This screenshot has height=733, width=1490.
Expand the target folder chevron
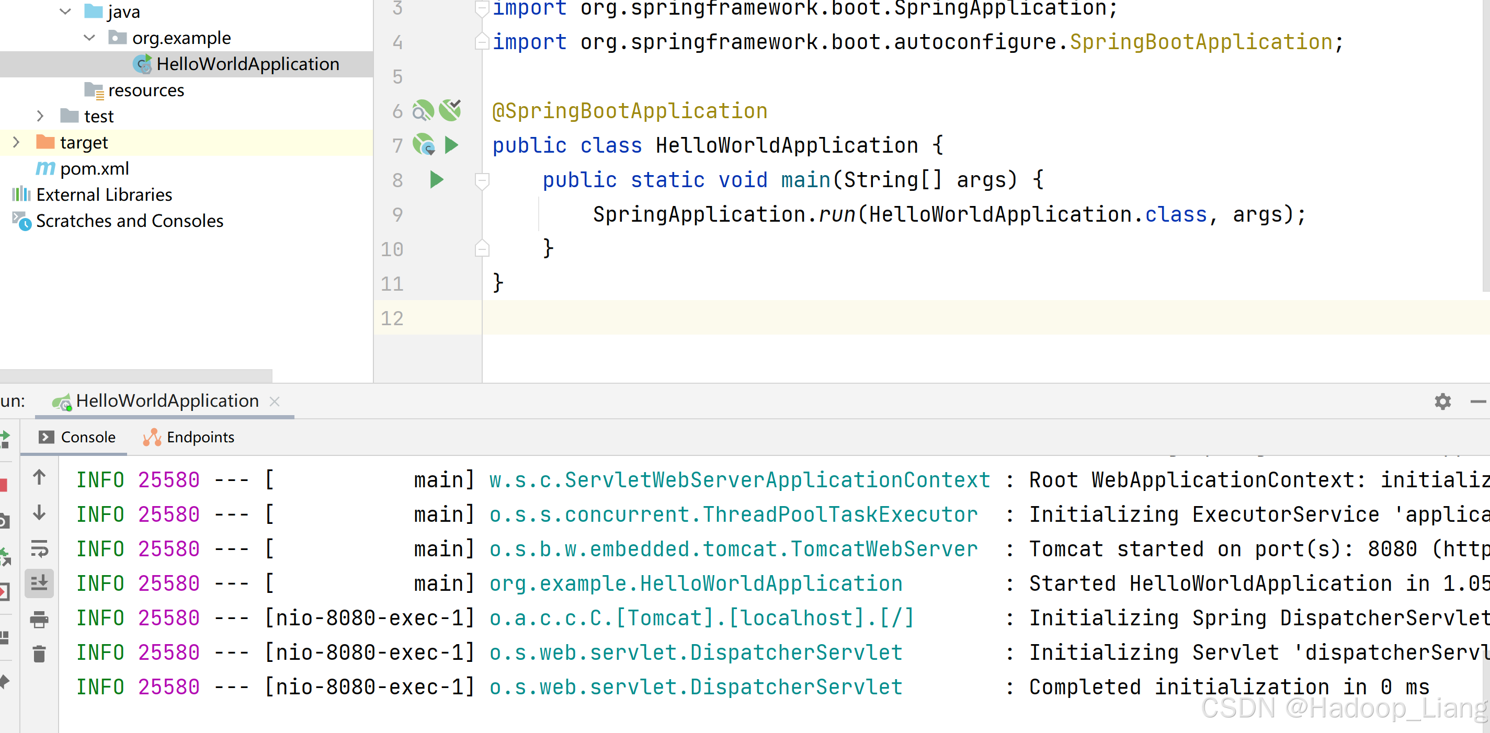(x=16, y=142)
